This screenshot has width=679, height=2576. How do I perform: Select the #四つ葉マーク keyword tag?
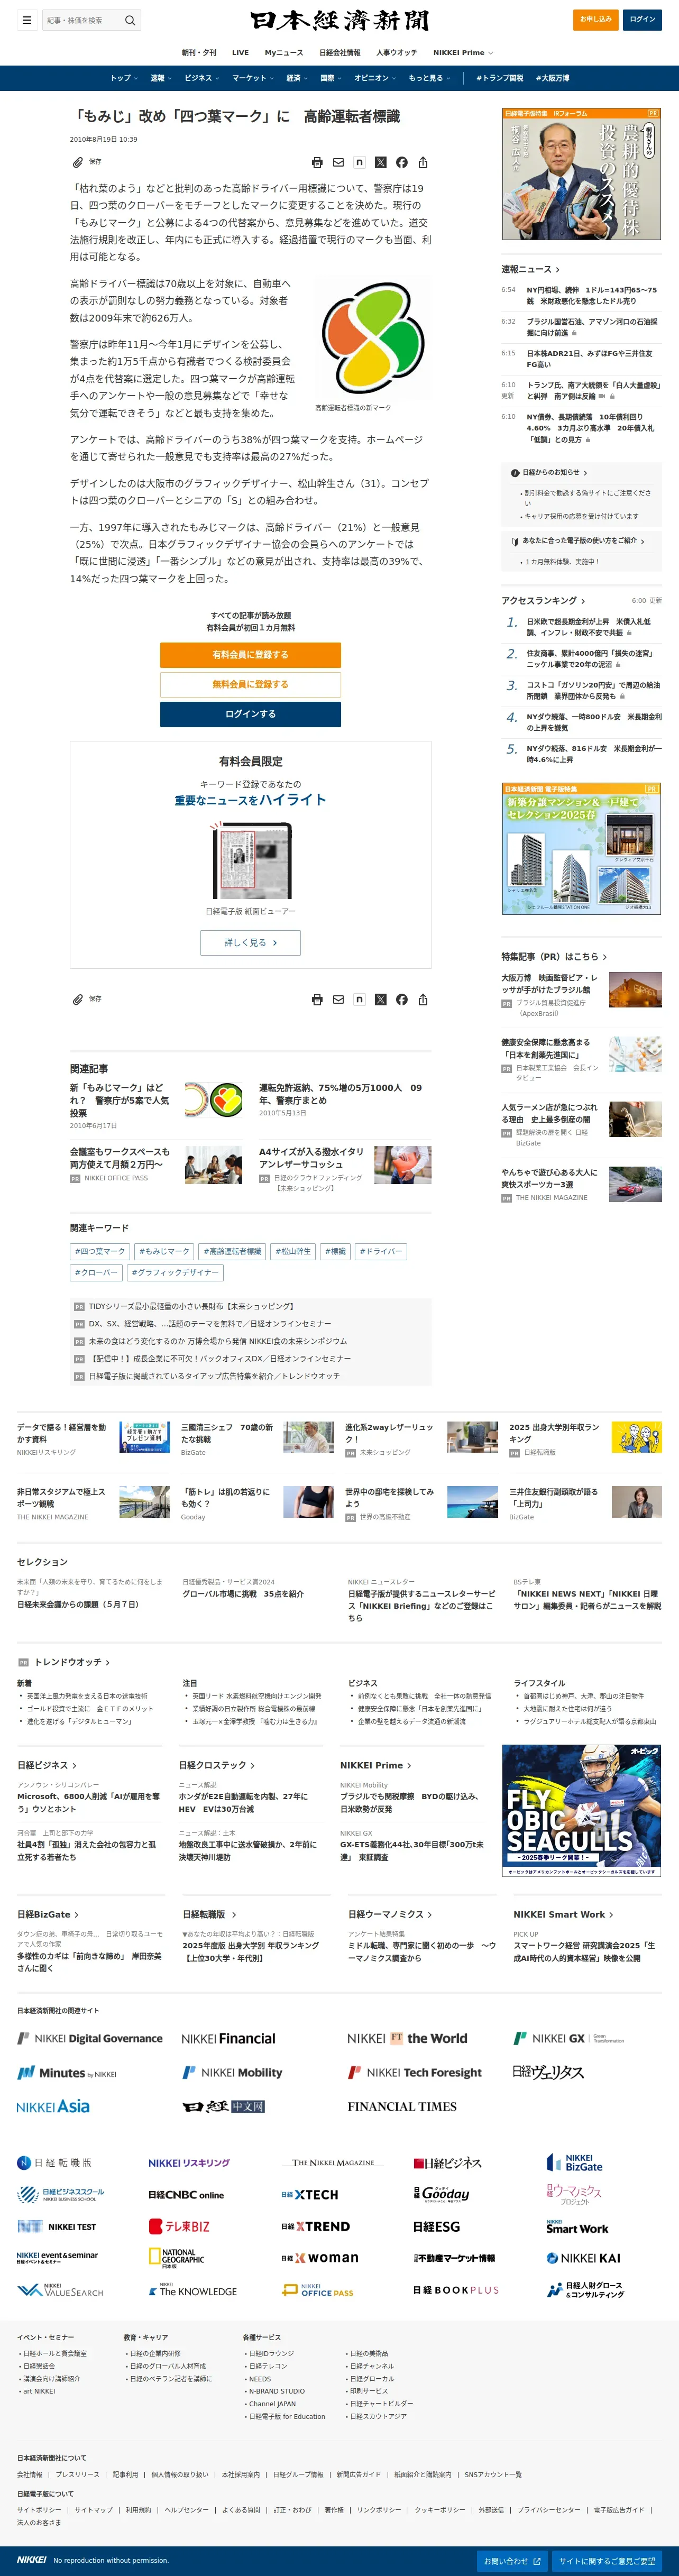[100, 1251]
